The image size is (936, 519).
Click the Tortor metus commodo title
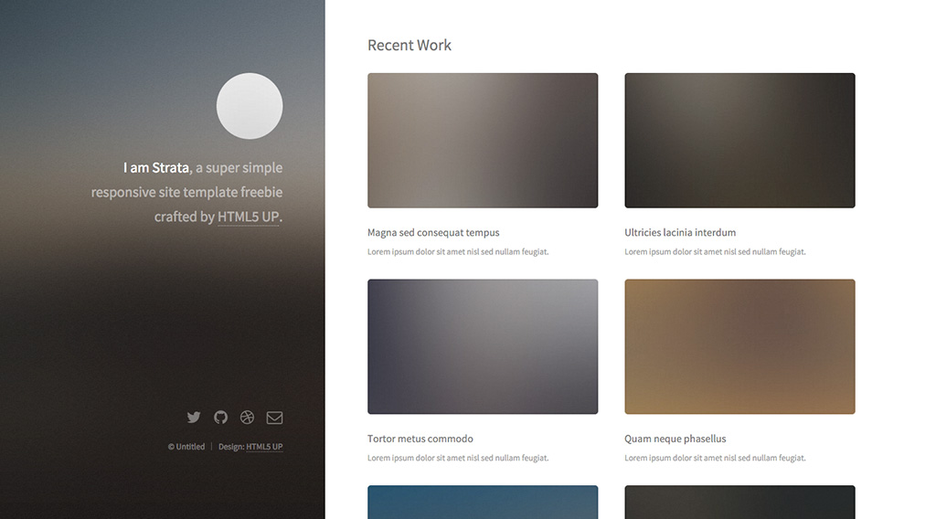tap(420, 439)
